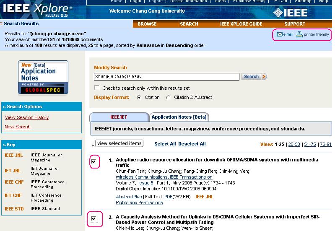Screen dimensions: 335x231
Task: Click the IEEE CNF key label
Action: point(14,182)
